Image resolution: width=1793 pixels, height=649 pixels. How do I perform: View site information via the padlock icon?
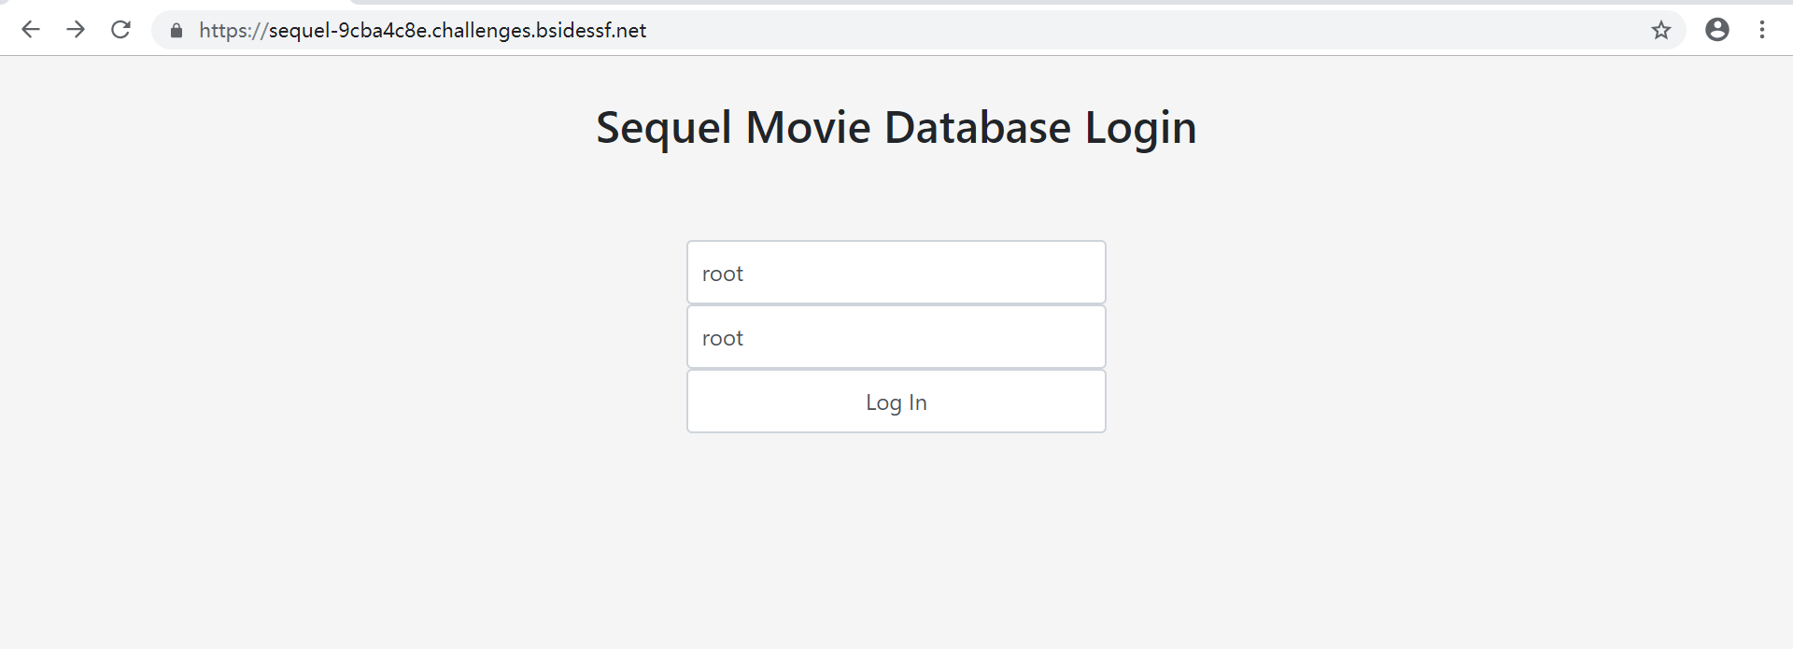pos(176,31)
